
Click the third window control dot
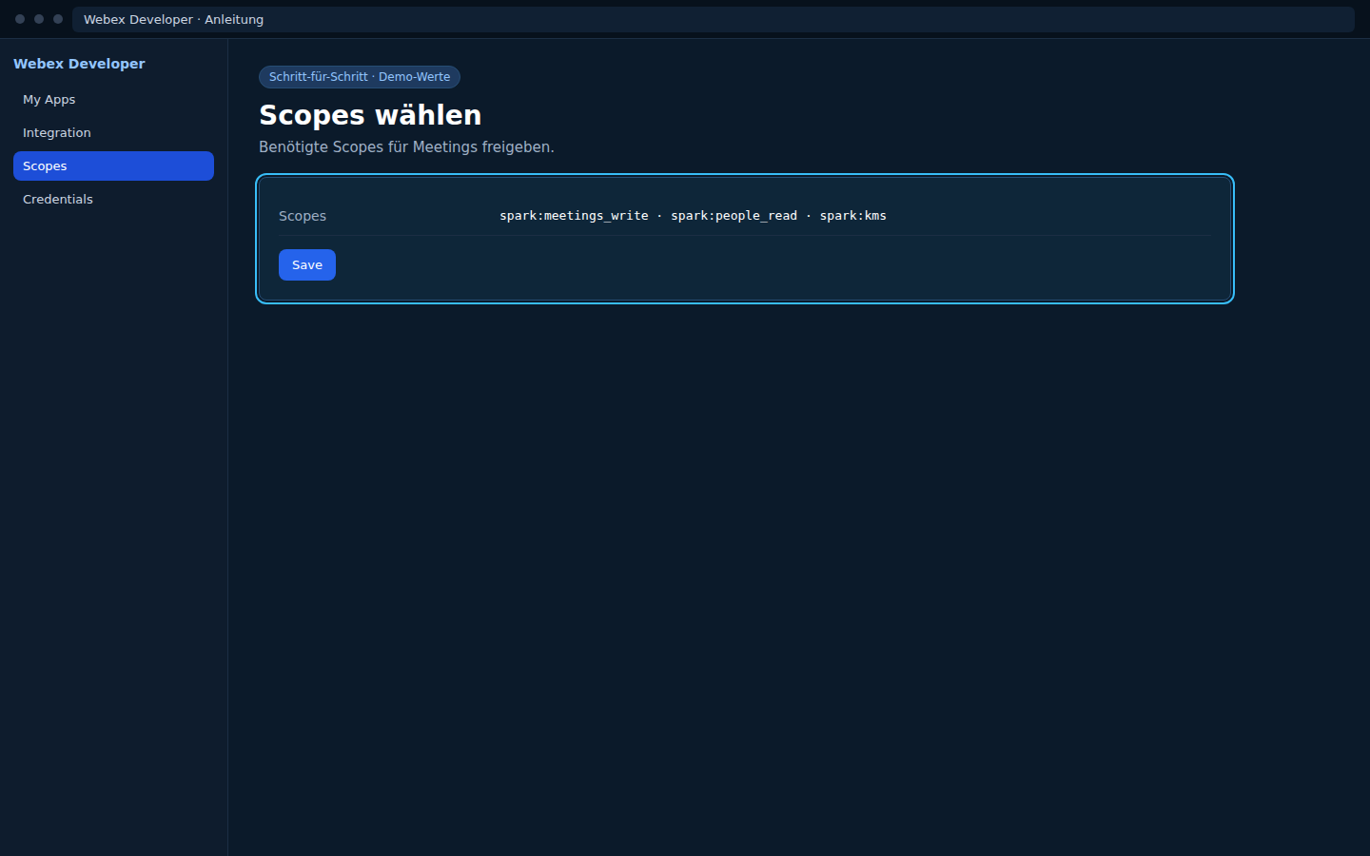[x=58, y=19]
